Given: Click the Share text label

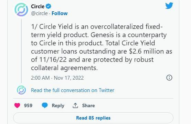Looking at the screenshot, I should pos(88,105).
